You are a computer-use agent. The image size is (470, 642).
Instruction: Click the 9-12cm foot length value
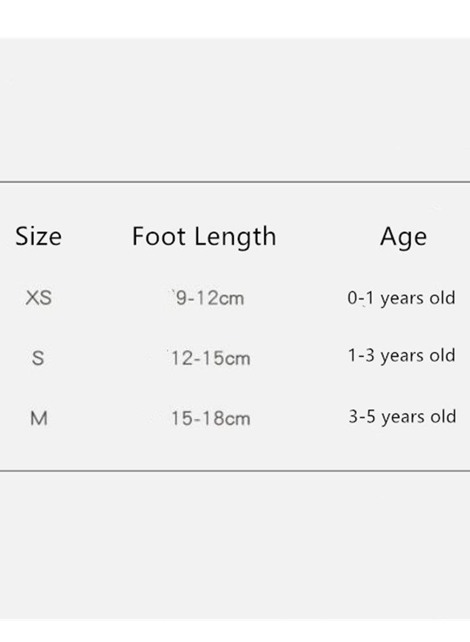[x=210, y=298]
